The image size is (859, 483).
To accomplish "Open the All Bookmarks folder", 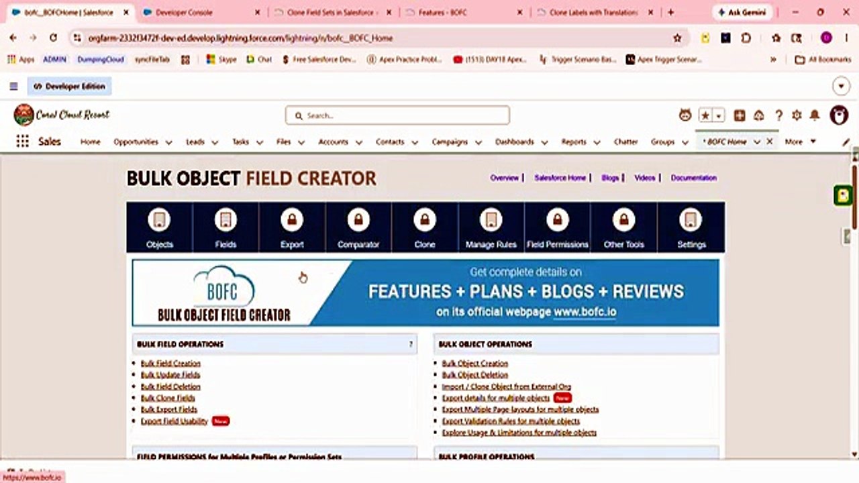I will (x=823, y=59).
